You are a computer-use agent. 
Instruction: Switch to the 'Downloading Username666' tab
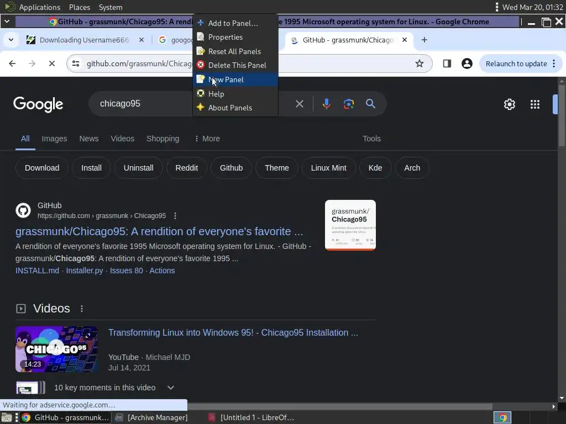(x=84, y=40)
